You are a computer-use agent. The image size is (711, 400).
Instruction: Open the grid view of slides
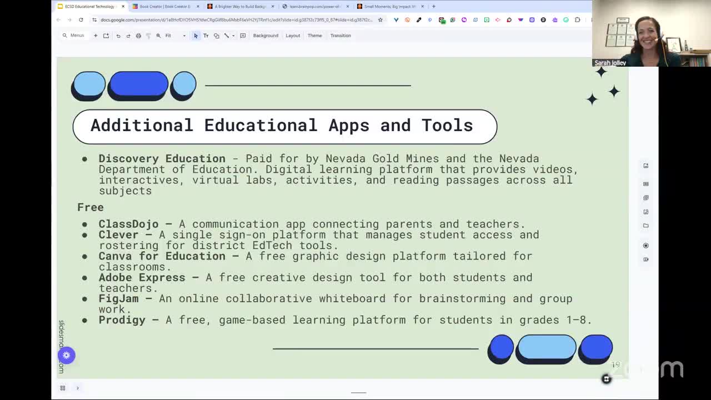[63, 388]
